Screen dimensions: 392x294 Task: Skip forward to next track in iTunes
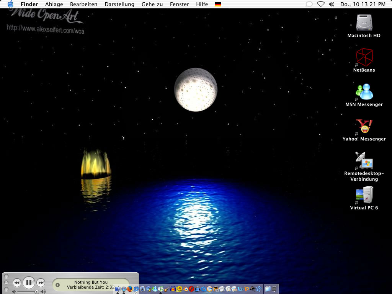click(x=41, y=283)
